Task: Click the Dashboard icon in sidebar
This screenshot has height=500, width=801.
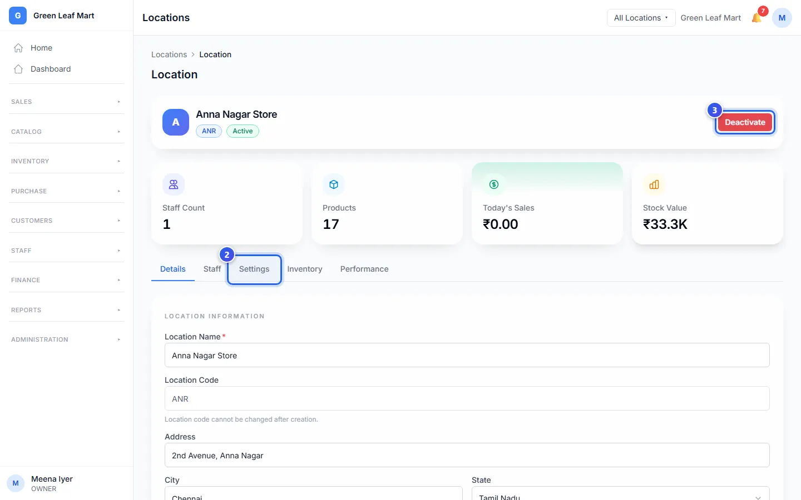Action: pyautogui.click(x=18, y=69)
